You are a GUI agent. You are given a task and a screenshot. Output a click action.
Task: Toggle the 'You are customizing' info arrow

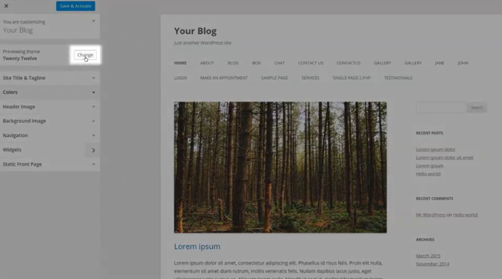point(93,21)
